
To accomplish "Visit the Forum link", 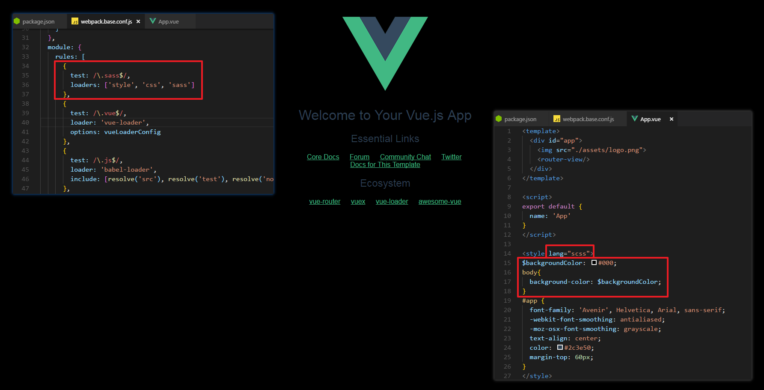I will click(x=360, y=157).
